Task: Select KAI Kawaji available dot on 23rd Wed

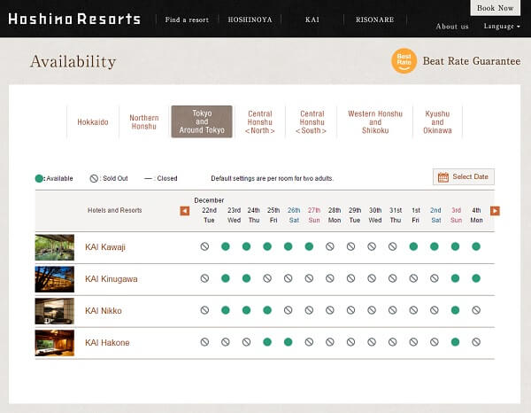Action: [x=226, y=246]
